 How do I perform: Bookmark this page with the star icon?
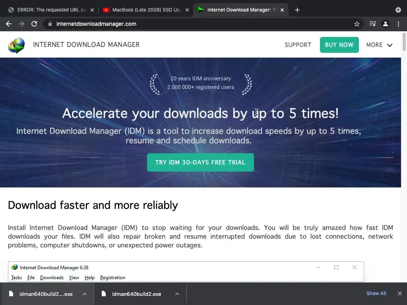pyautogui.click(x=357, y=24)
